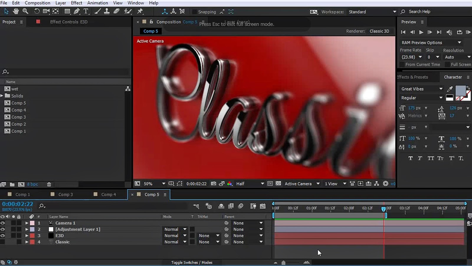Delete selected project item with trash icon
This screenshot has width=472, height=266.
tap(49, 184)
